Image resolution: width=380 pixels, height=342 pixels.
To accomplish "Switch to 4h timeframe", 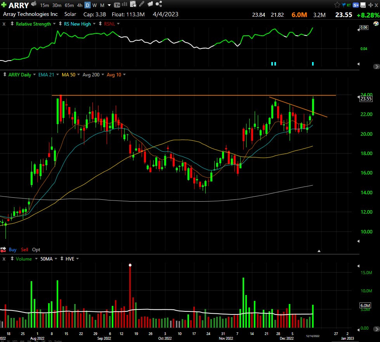I will tap(80, 5).
